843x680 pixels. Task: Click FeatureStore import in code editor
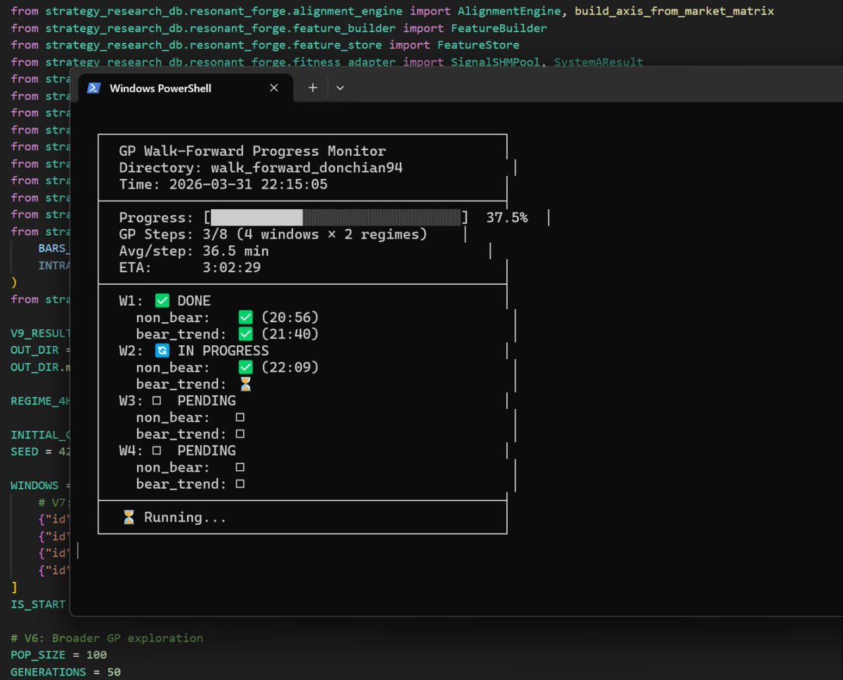coord(478,45)
